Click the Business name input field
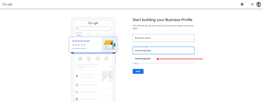Image resolution: width=263 pixels, height=102 pixels. (x=163, y=38)
